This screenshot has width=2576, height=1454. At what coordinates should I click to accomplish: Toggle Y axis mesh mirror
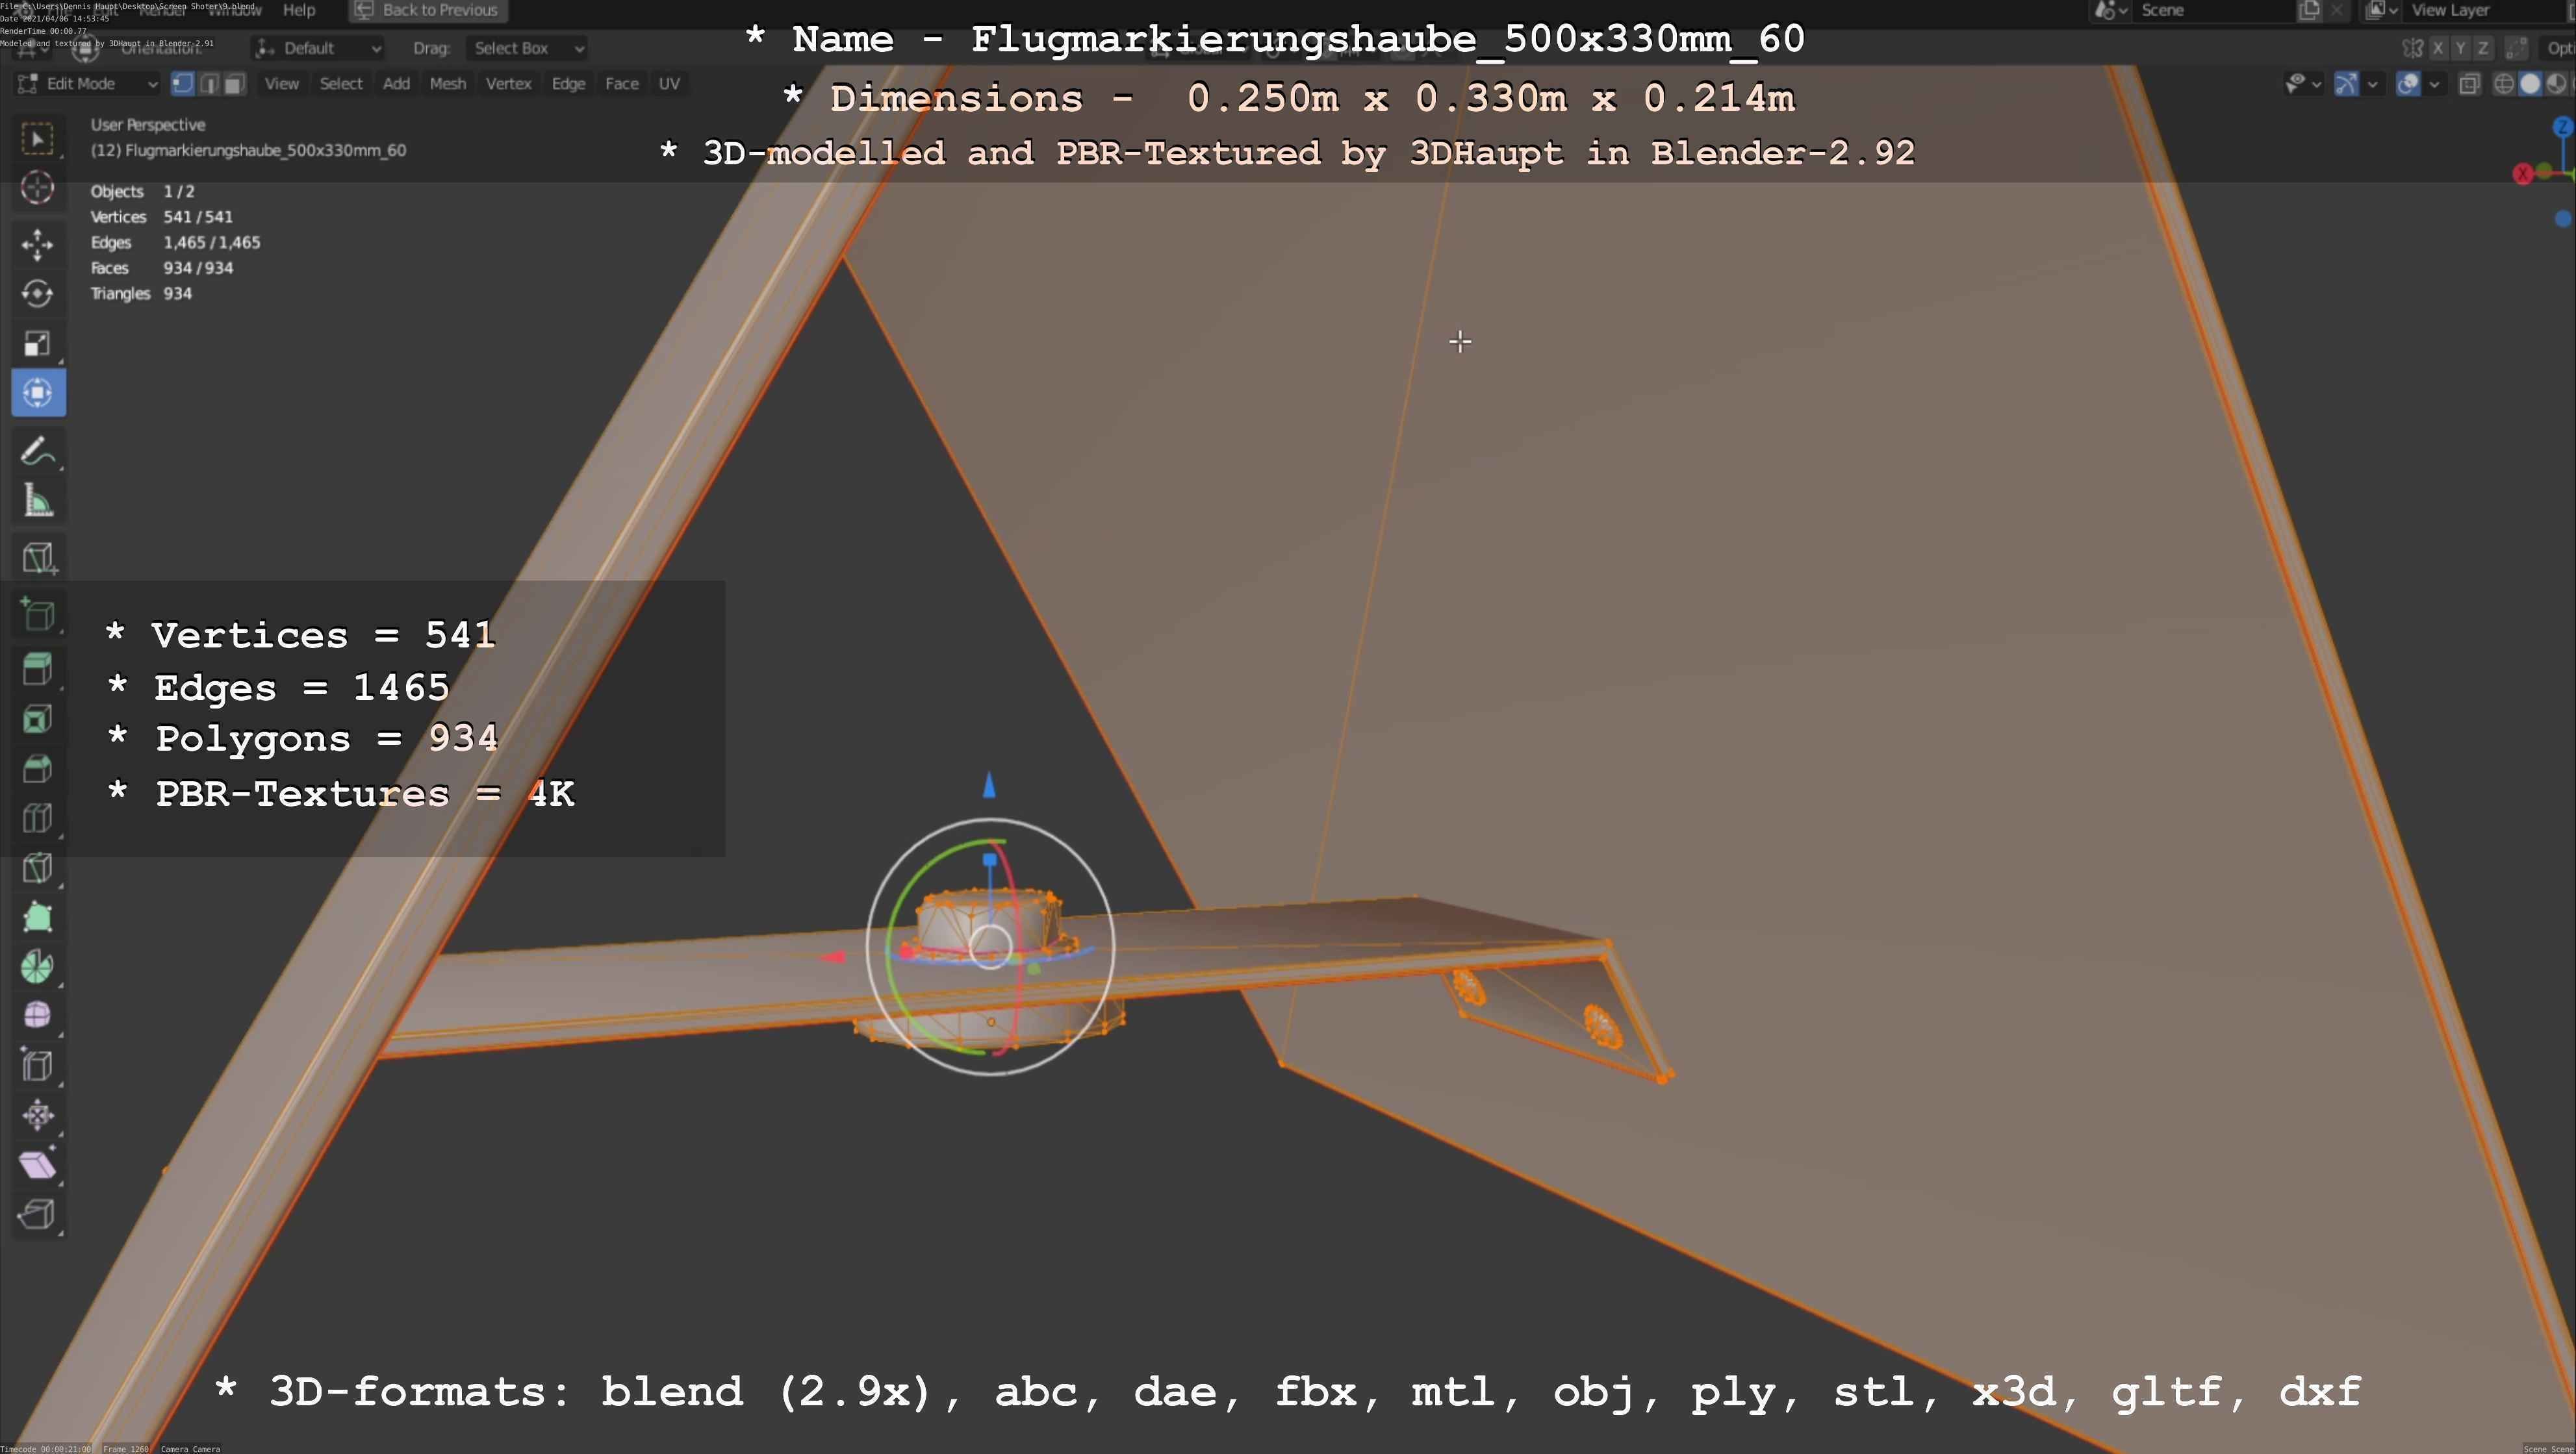[x=2460, y=48]
